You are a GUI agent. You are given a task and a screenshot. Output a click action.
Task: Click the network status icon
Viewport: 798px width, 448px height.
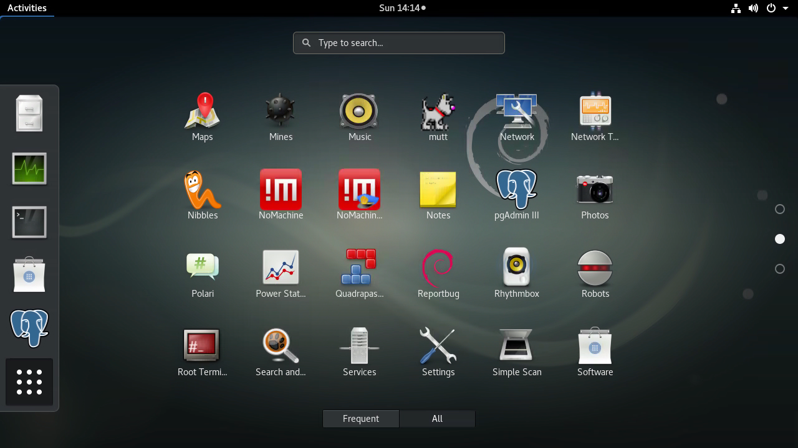tap(736, 8)
